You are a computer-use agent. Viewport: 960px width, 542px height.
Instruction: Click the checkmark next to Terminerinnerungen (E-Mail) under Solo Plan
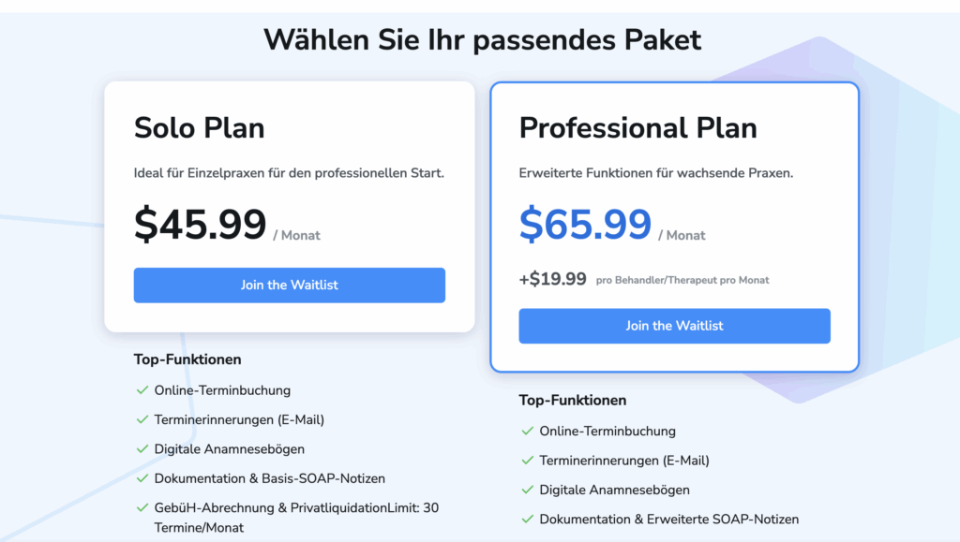[x=143, y=419]
